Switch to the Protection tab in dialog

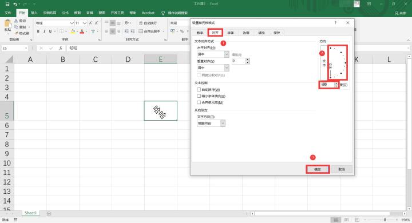click(277, 33)
